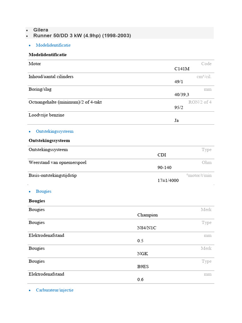Click the NGK spark plug brand value
Viewport: 242px width, 323px height.
(142, 254)
